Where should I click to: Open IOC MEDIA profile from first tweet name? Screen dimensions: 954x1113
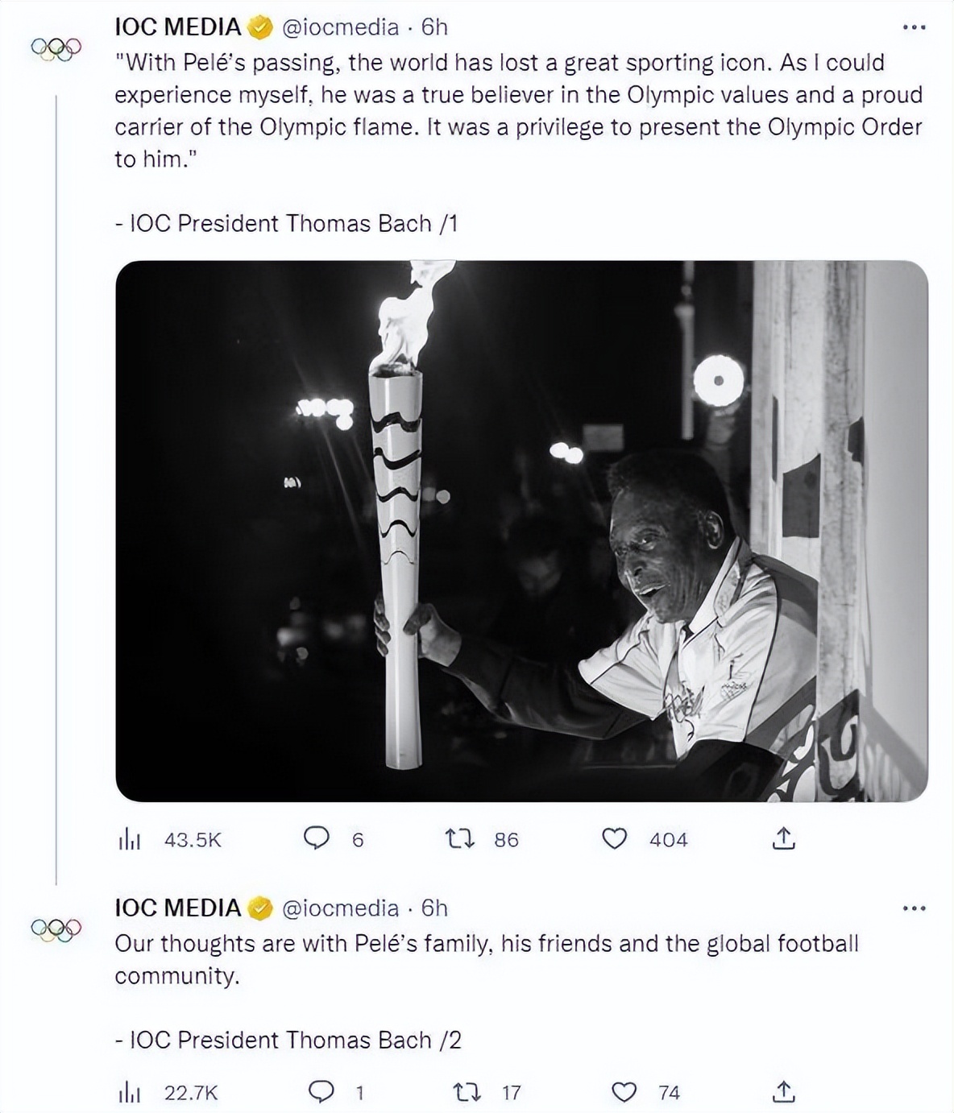click(178, 27)
